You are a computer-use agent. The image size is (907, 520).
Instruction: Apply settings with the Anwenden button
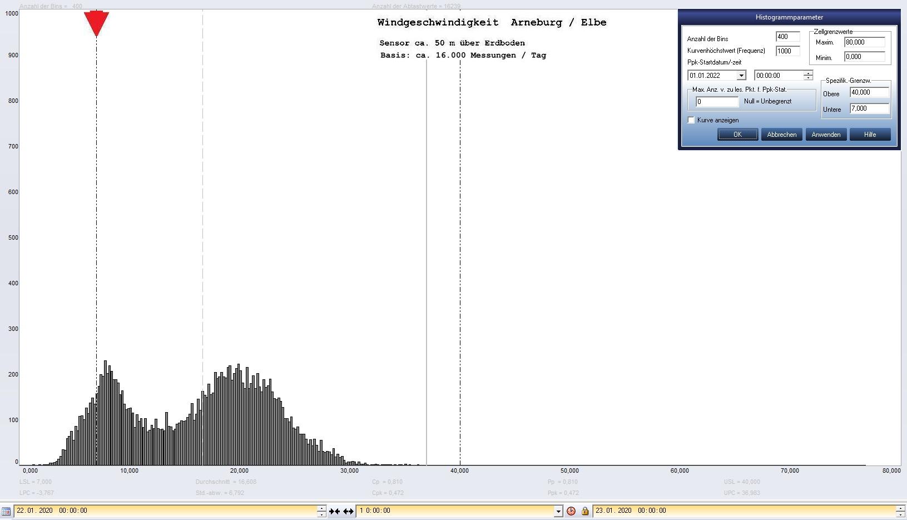point(826,135)
